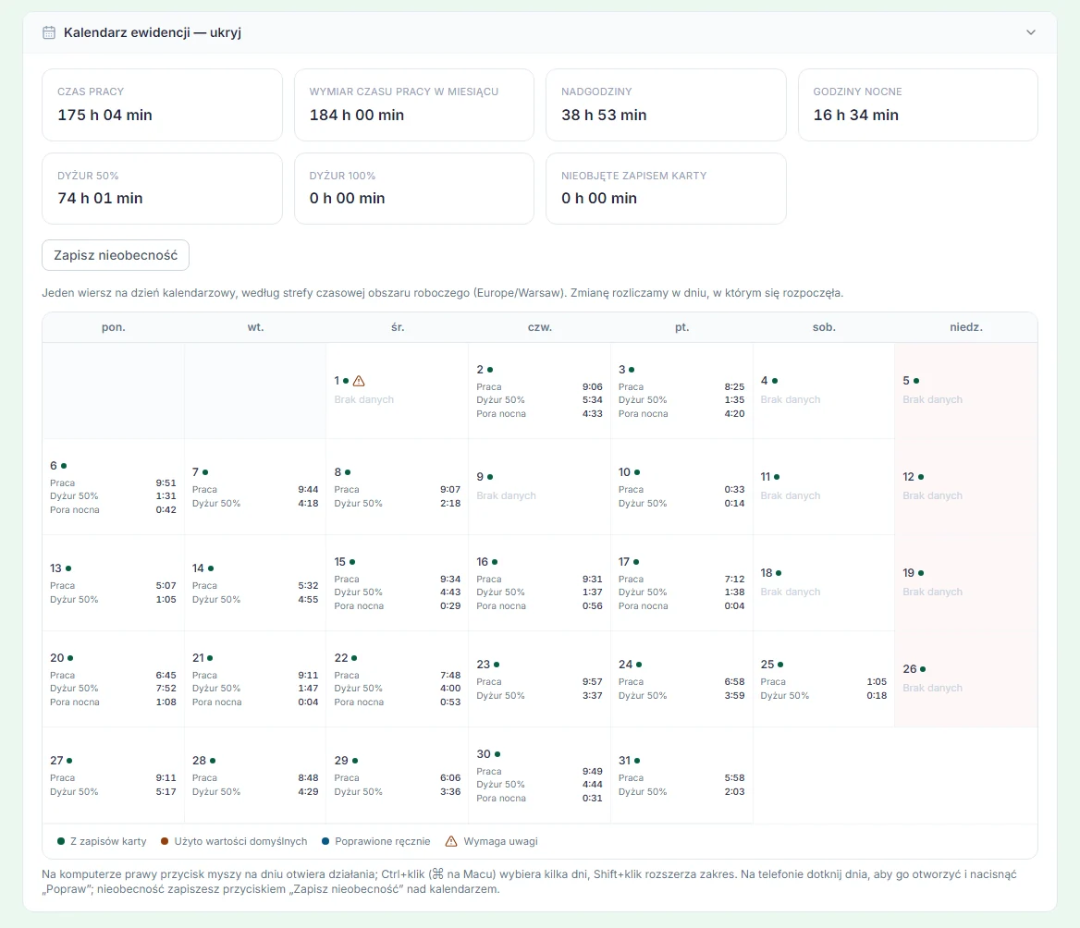Click the pon. column header

pos(114,327)
